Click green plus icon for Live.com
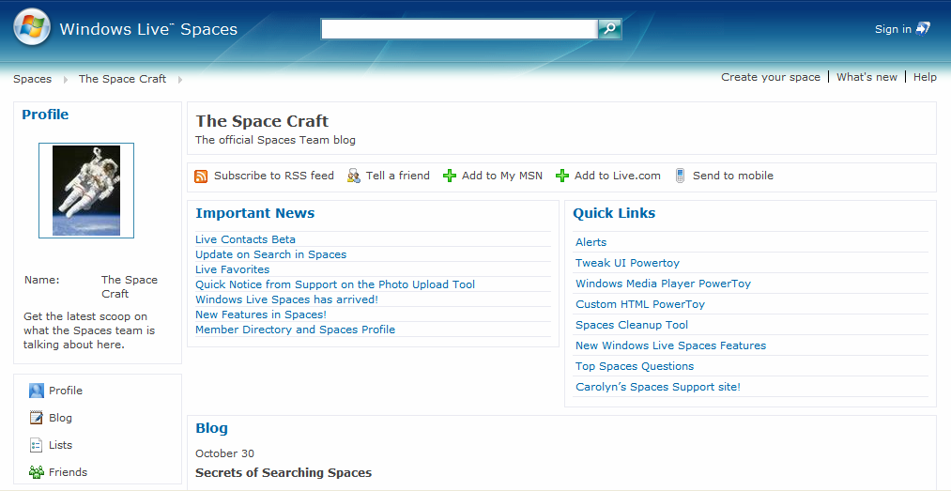 pos(562,176)
